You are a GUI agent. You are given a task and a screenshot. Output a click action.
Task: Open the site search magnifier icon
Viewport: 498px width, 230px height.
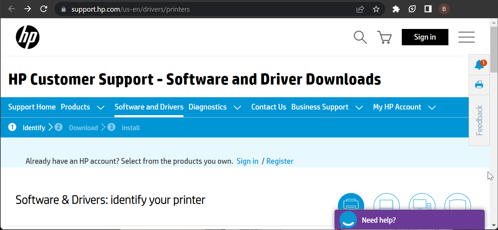[x=360, y=37]
